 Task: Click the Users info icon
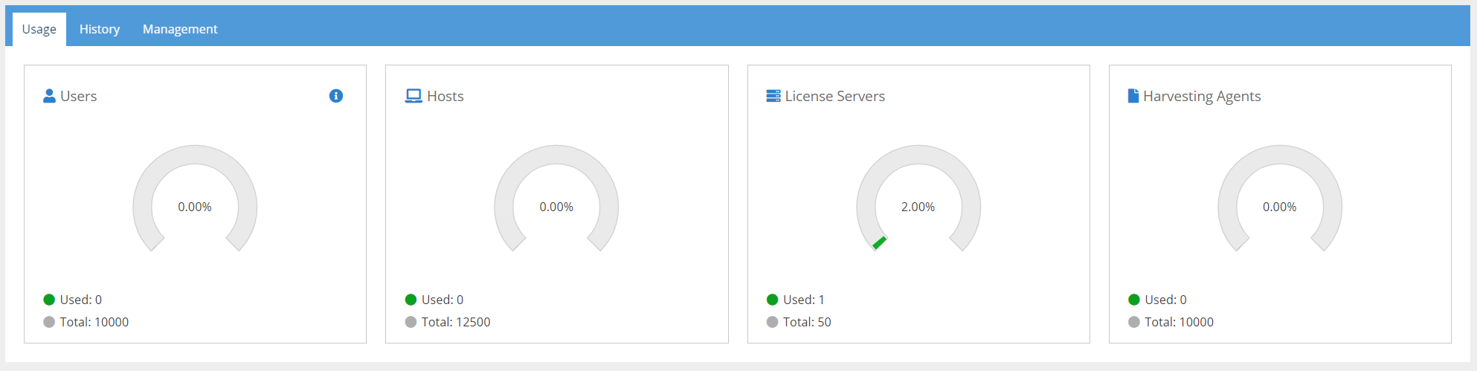tap(336, 96)
